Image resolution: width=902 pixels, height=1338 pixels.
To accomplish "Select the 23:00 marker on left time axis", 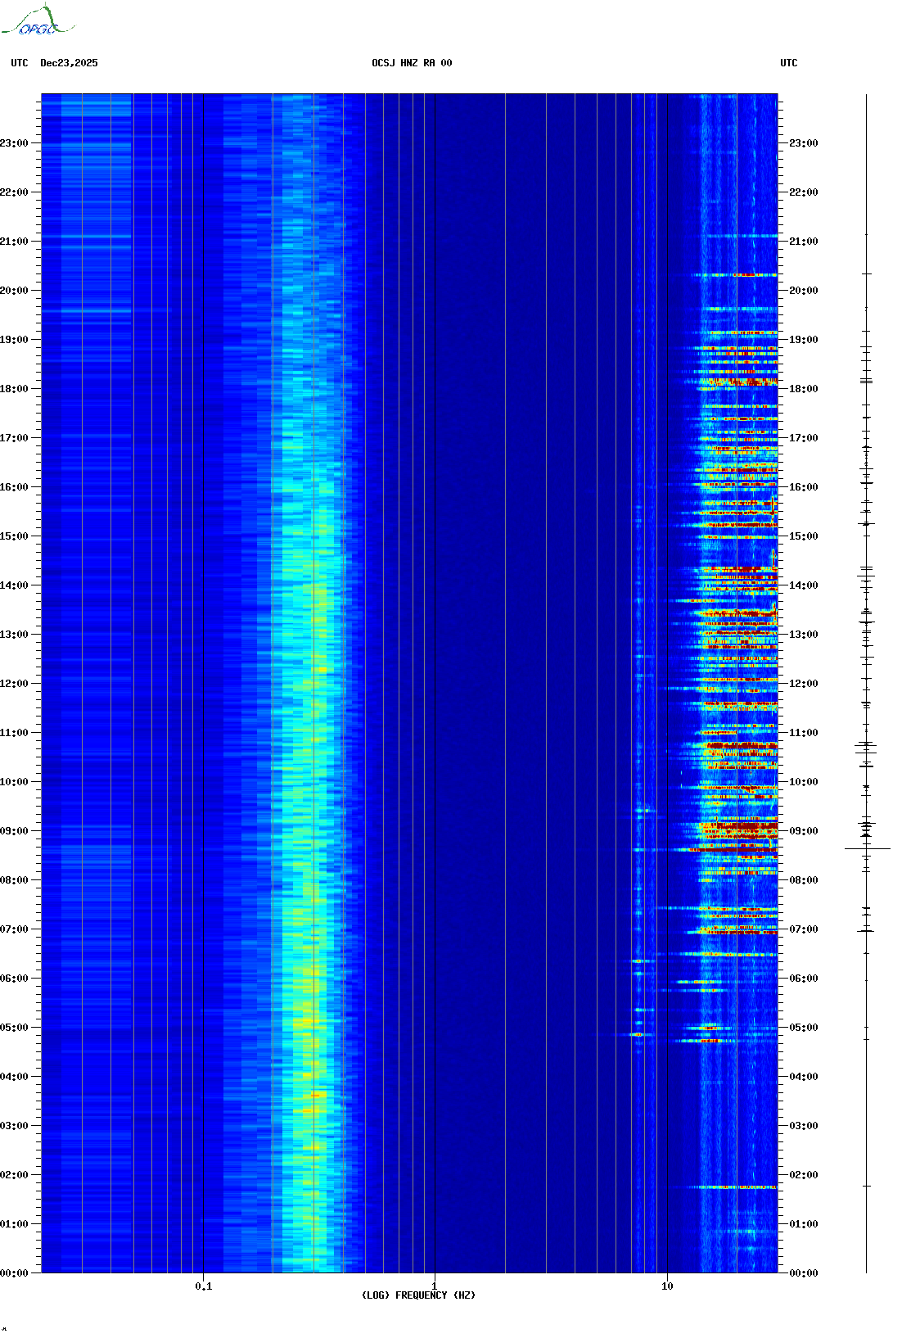I will coord(15,142).
